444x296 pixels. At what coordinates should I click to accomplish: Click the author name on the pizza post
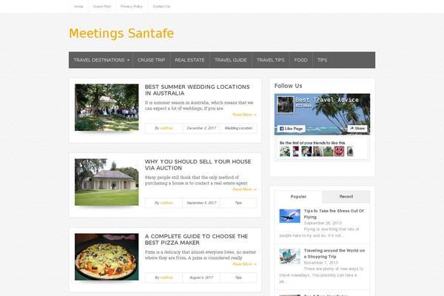click(166, 277)
